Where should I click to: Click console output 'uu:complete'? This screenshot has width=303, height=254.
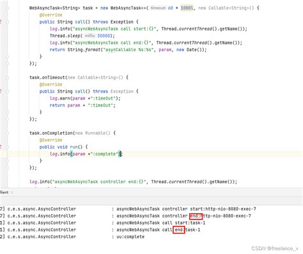[130, 237]
